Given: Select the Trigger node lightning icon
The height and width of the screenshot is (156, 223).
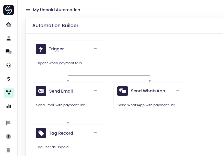Looking at the screenshot, I should pyautogui.click(x=41, y=49).
